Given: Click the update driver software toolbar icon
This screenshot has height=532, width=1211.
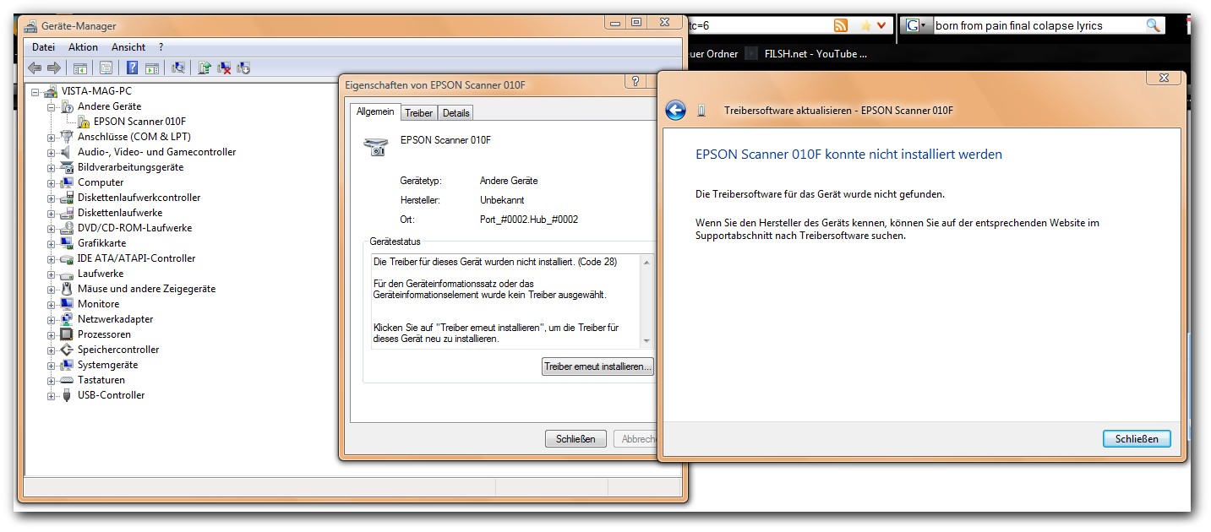Looking at the screenshot, I should pyautogui.click(x=205, y=68).
